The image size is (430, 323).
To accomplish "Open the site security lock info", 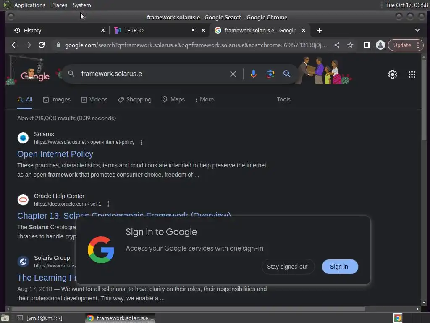I will 58,45.
